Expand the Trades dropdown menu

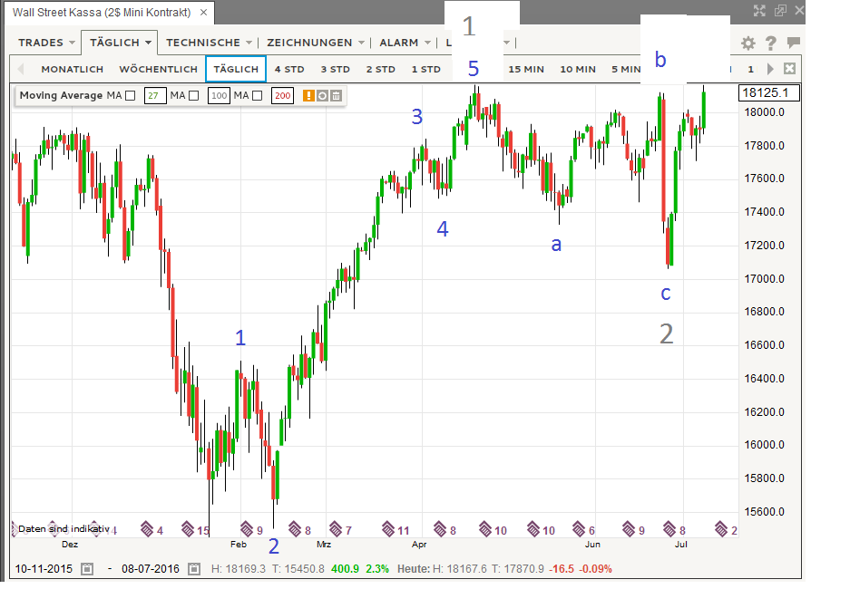click(47, 43)
